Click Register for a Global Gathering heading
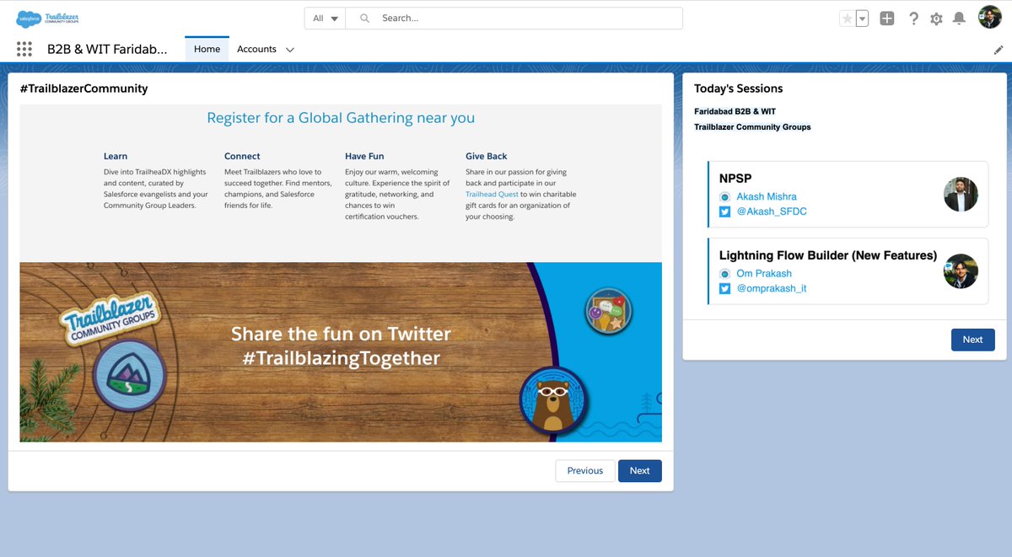The image size is (1012, 557). [341, 118]
